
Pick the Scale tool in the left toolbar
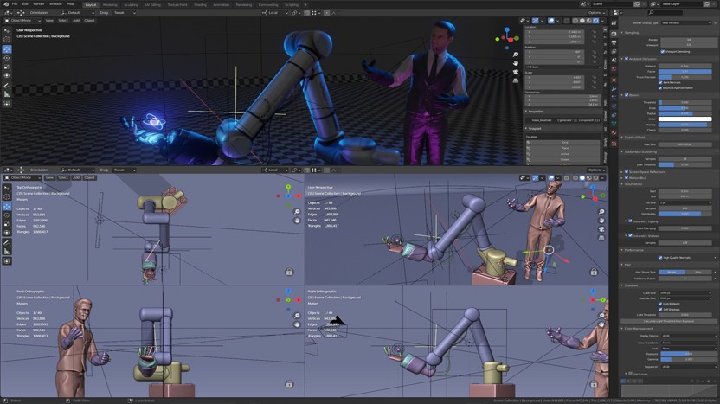pyautogui.click(x=7, y=68)
